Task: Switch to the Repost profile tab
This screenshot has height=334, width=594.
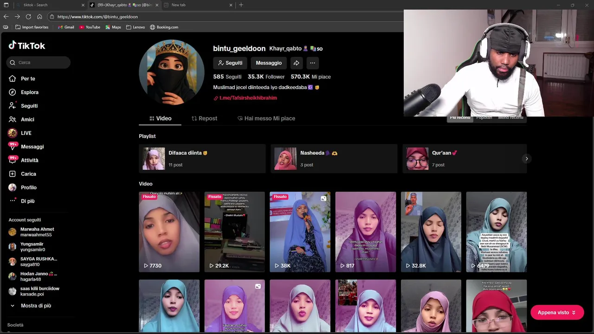Action: point(204,118)
